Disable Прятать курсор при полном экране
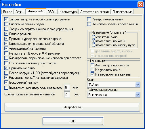The height and width of the screenshot is (129, 145). (x=6, y=39)
